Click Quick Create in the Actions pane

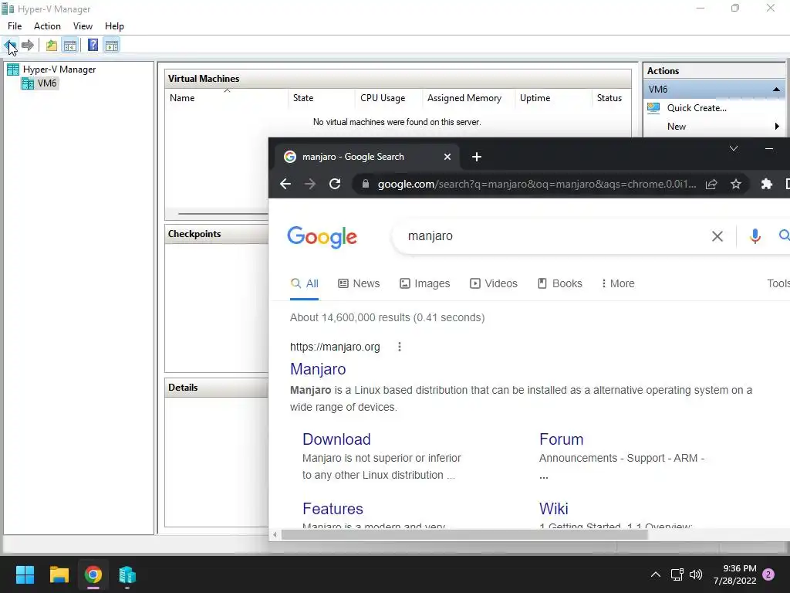pos(697,108)
